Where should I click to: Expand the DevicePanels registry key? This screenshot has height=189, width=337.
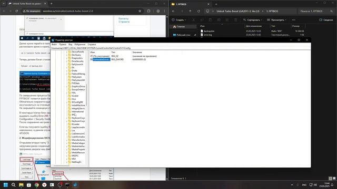67,52
